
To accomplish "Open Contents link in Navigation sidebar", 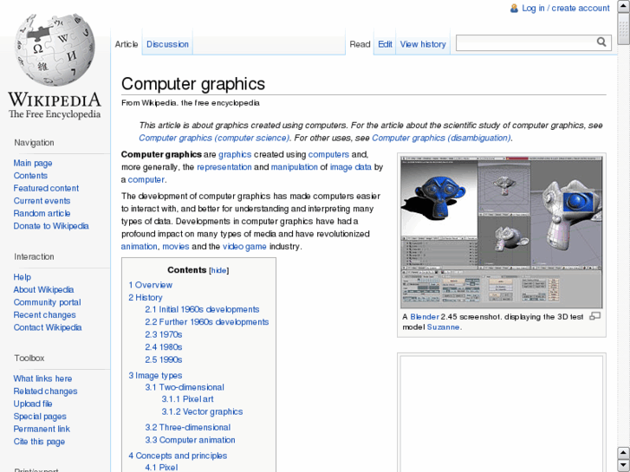I will click(x=30, y=176).
